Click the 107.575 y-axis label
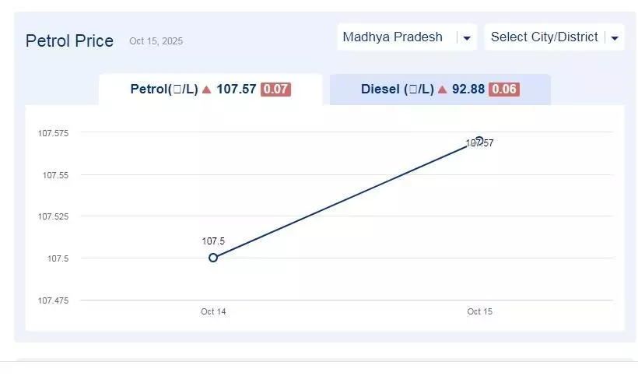This screenshot has width=638, height=383. pos(53,133)
